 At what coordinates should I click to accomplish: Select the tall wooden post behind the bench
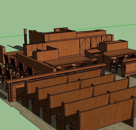[25, 36]
